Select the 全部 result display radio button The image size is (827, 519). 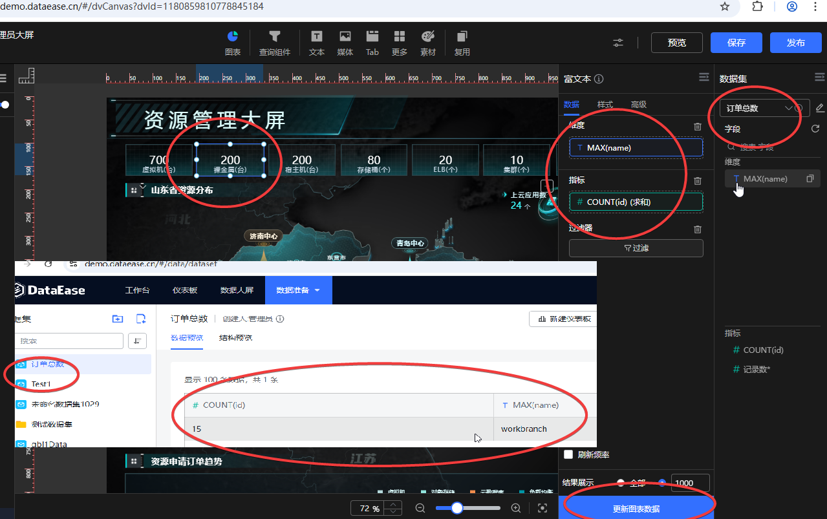[621, 482]
